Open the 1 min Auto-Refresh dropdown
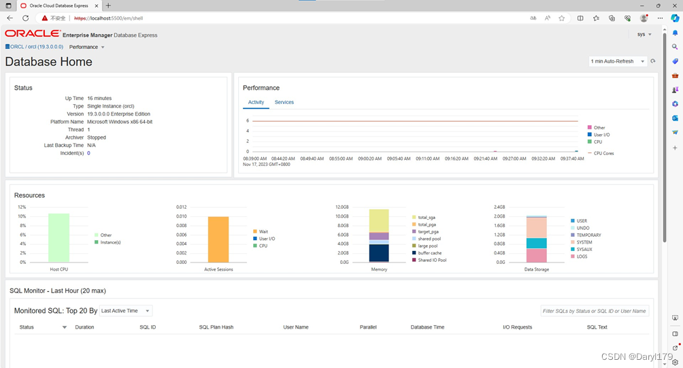 tap(618, 61)
